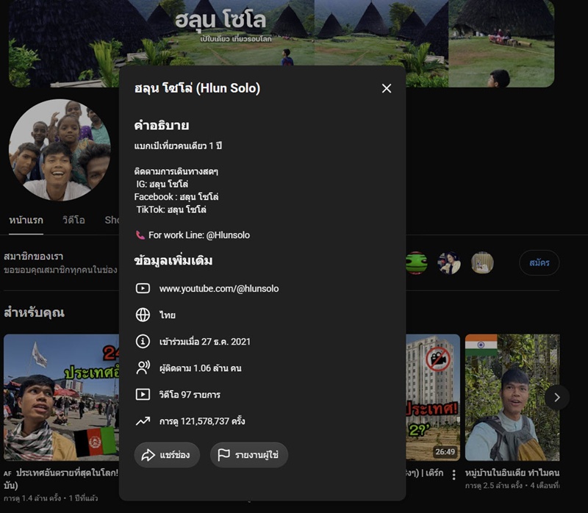Report user with รายงานผู้ใช้ button

pyautogui.click(x=249, y=455)
